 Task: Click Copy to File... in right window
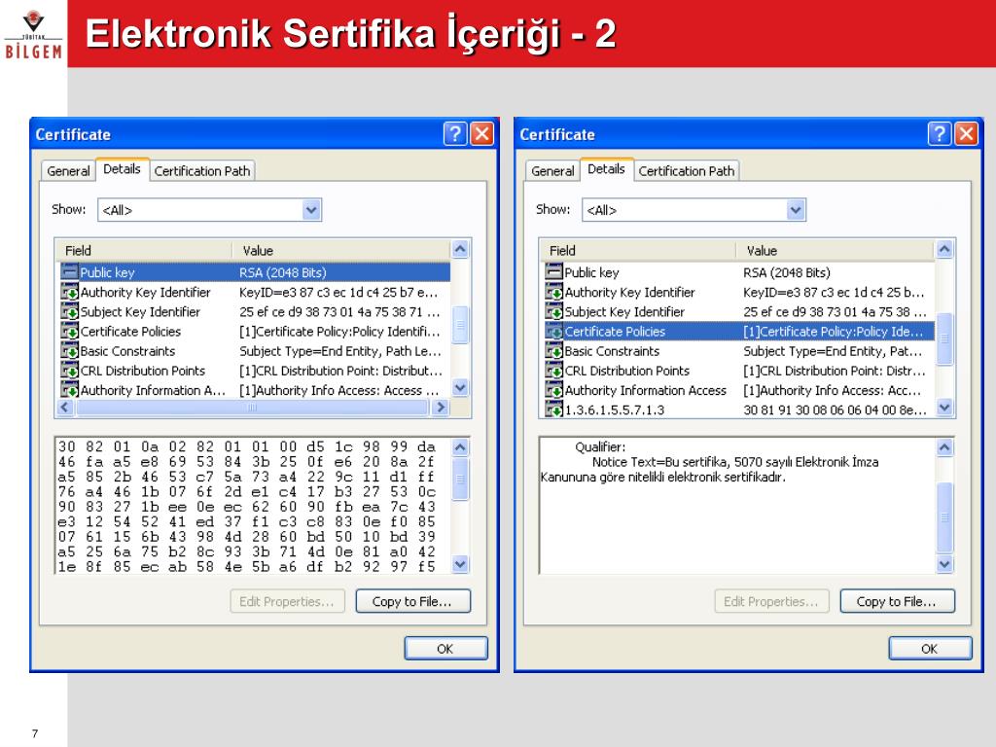897,601
